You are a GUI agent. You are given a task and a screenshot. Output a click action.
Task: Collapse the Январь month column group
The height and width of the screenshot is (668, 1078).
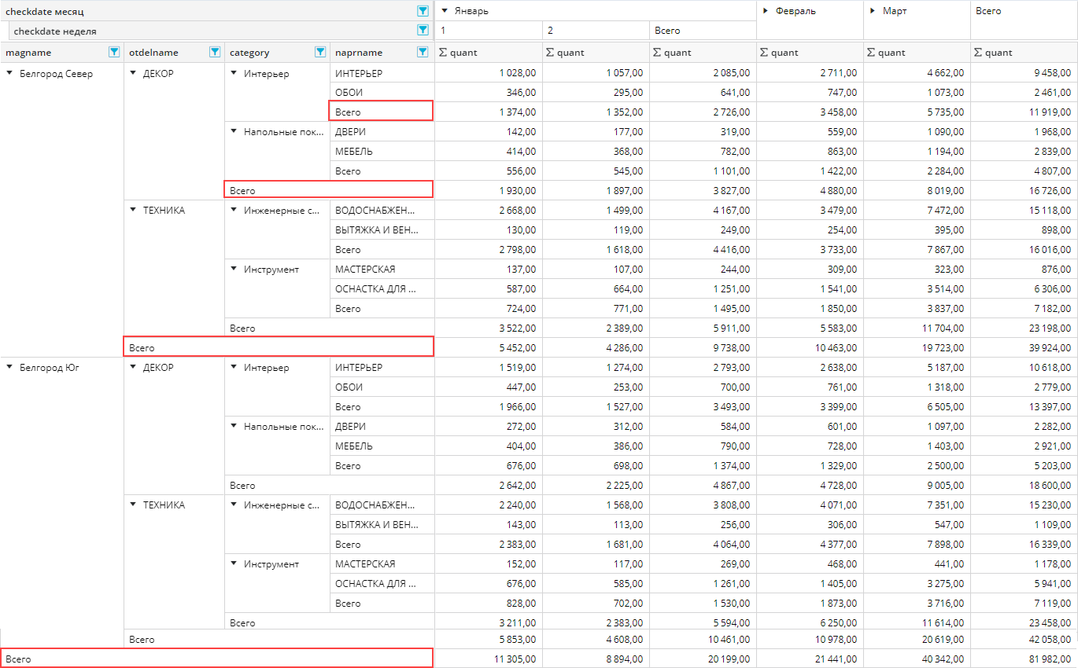445,11
